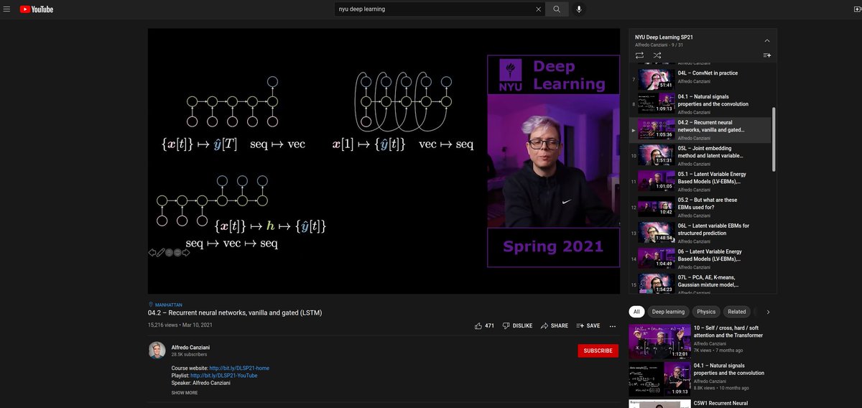Open recommended CSW1 Recurrent Neural video title
Viewport: 862px width, 408px height.
click(x=721, y=403)
